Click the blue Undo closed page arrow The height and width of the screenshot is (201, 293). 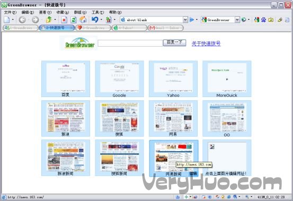pyautogui.click(x=95, y=20)
